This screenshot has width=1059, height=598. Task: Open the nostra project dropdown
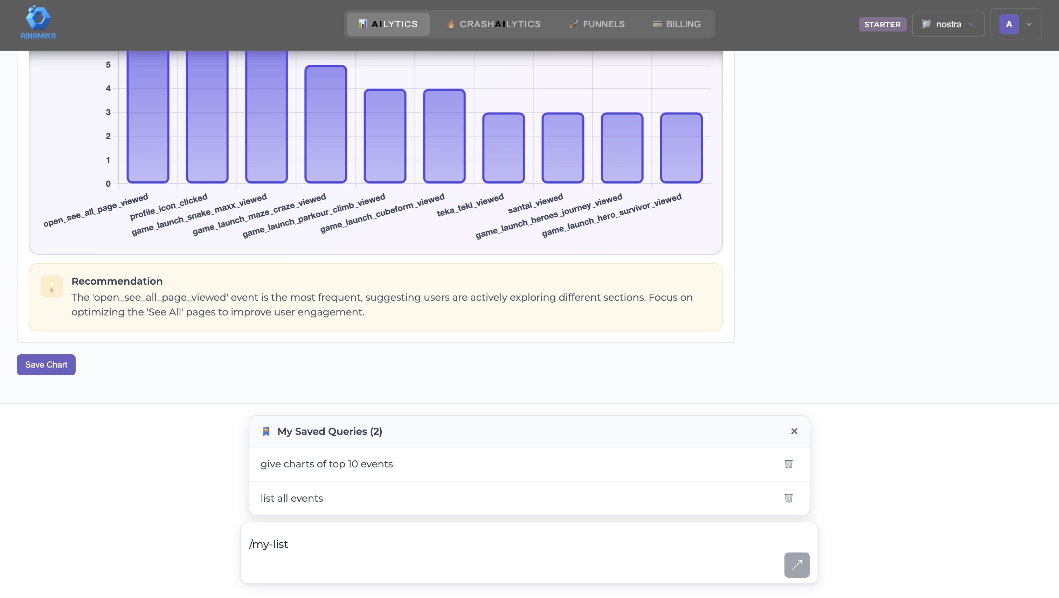948,24
